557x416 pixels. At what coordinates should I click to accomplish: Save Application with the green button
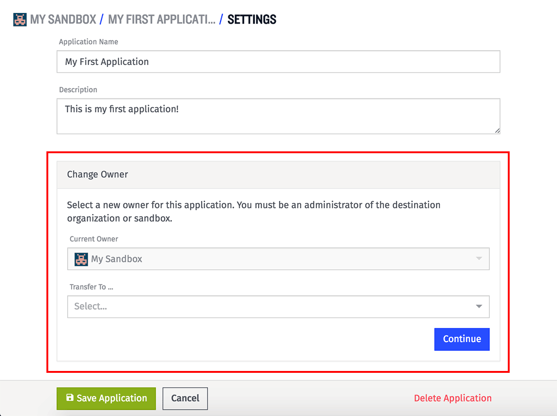(x=106, y=398)
